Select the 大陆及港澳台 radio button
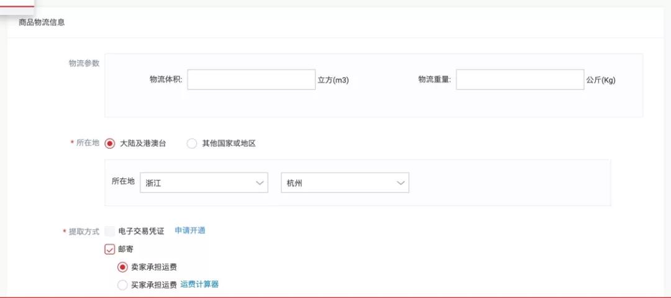The width and height of the screenshot is (671, 298). [109, 143]
